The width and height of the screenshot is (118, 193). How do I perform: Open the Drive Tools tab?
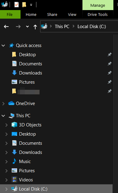(97, 15)
